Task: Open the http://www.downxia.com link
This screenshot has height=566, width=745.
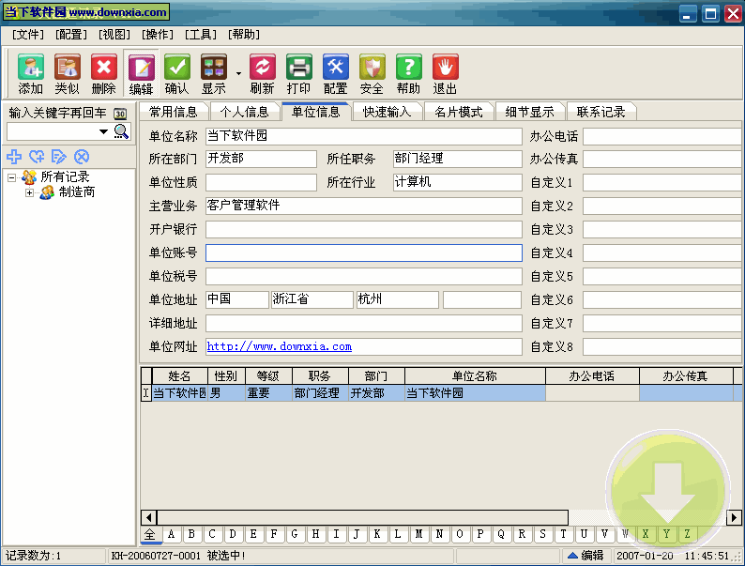Action: (x=279, y=346)
